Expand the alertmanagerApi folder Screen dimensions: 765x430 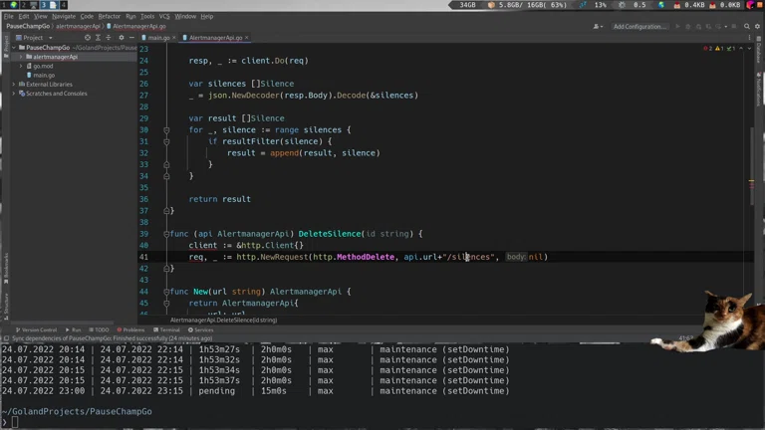[x=21, y=57]
